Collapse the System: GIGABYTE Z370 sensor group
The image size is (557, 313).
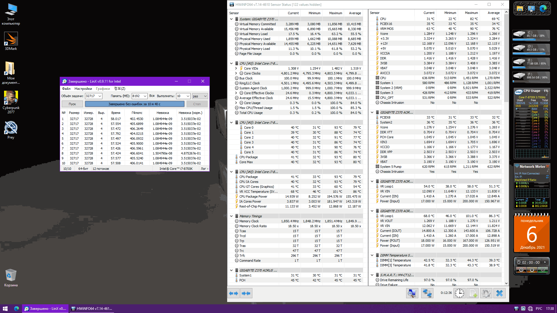[231, 19]
